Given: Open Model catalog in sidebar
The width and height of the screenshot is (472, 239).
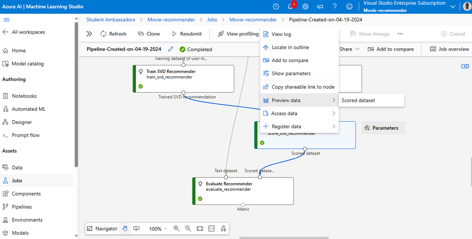Looking at the screenshot, I should 23,63.
